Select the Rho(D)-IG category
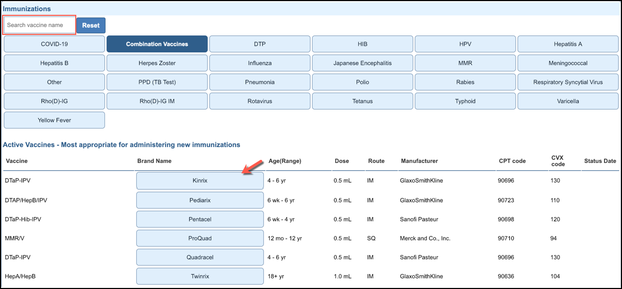The height and width of the screenshot is (289, 622). coord(55,101)
